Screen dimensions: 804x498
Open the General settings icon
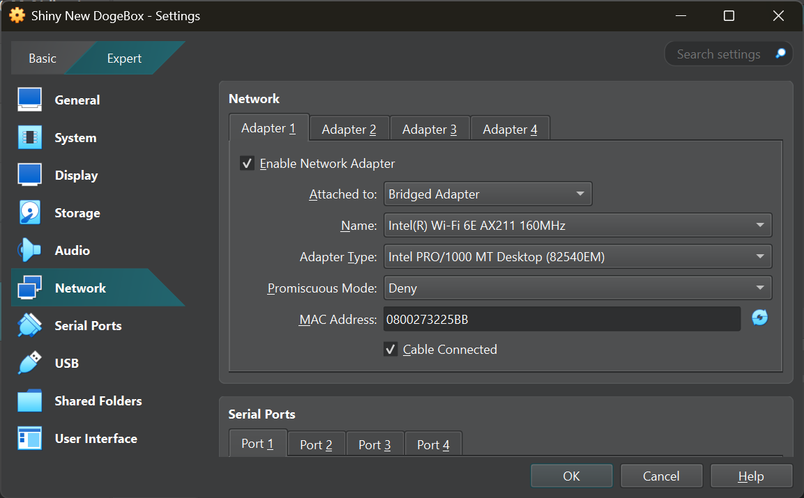click(30, 100)
